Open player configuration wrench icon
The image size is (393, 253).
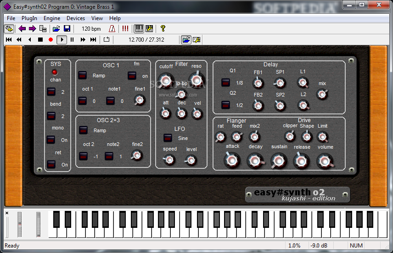pos(196,40)
